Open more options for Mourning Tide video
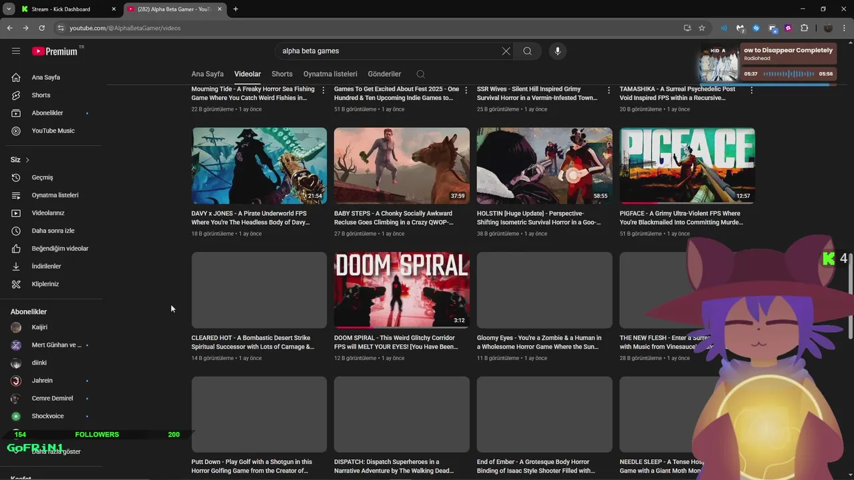Image resolution: width=854 pixels, height=480 pixels. (324, 90)
